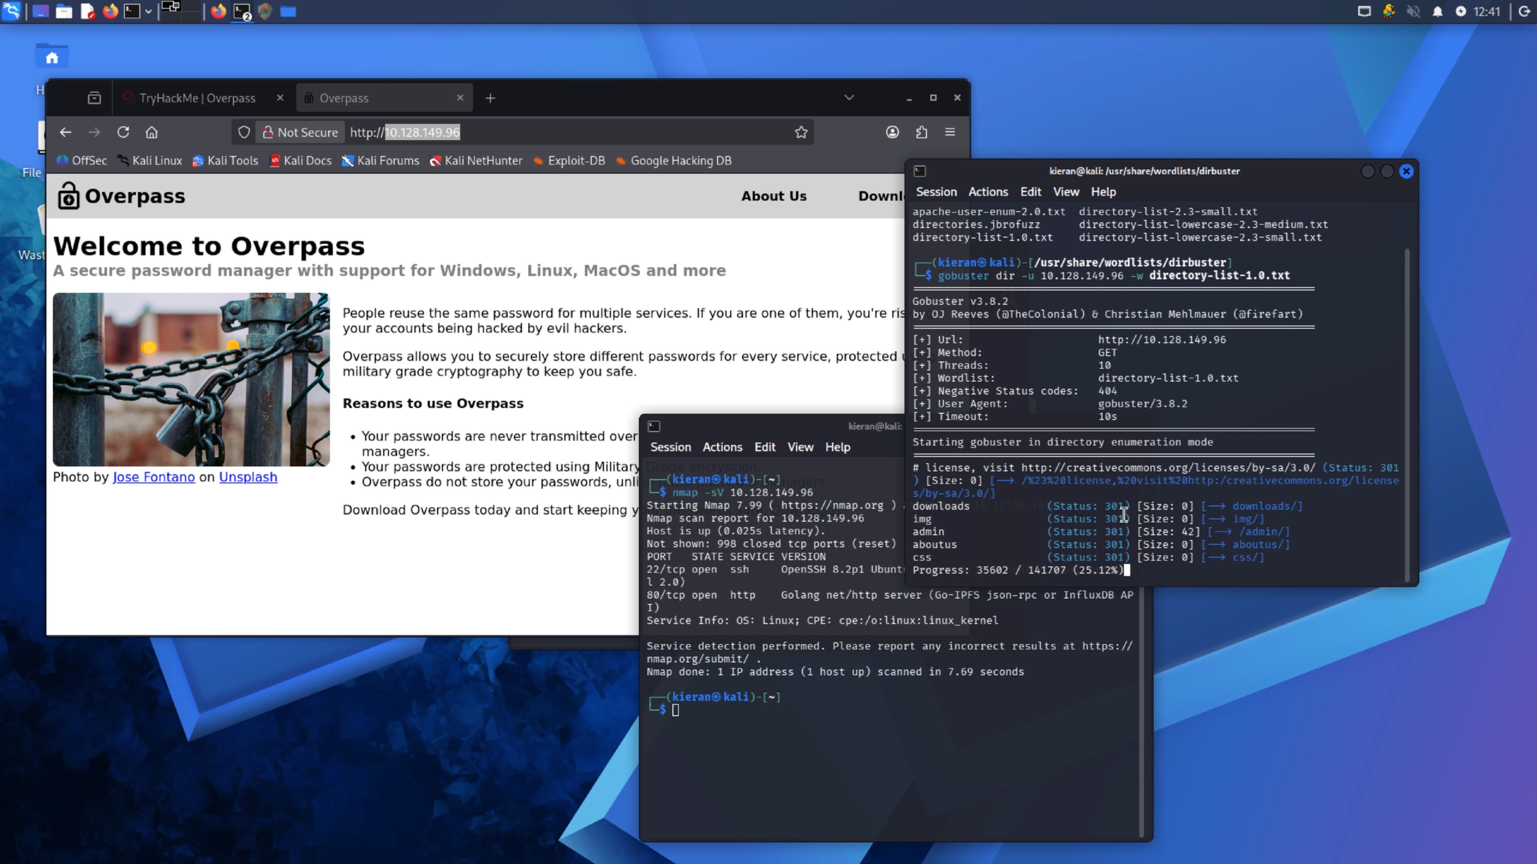Click the parrot tray icon
The height and width of the screenshot is (864, 1537).
1389,11
